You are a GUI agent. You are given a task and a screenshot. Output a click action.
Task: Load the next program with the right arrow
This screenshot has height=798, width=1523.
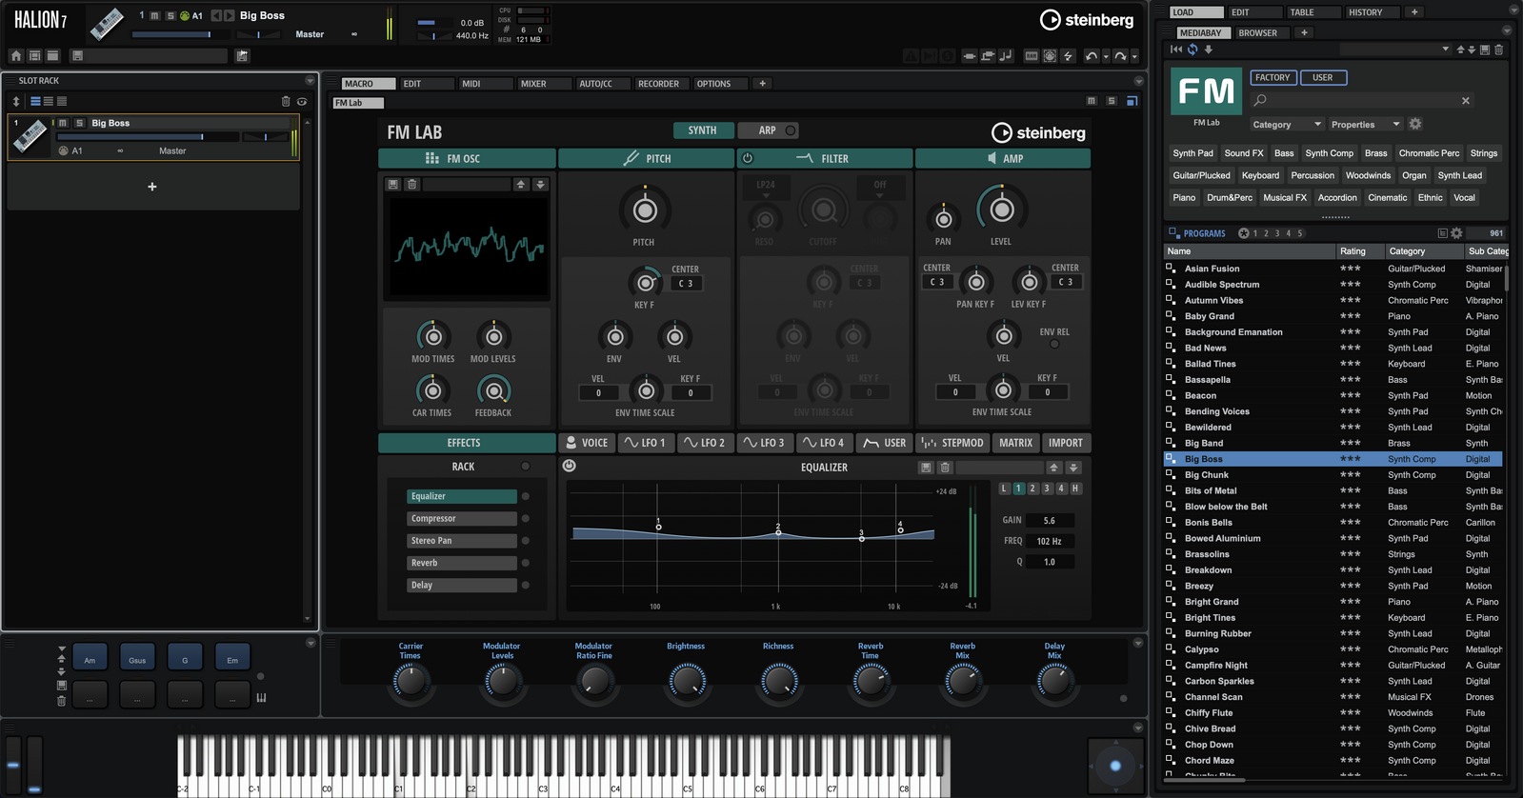(229, 15)
